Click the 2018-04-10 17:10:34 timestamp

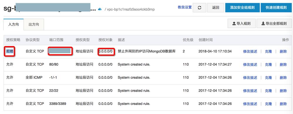click(x=215, y=52)
